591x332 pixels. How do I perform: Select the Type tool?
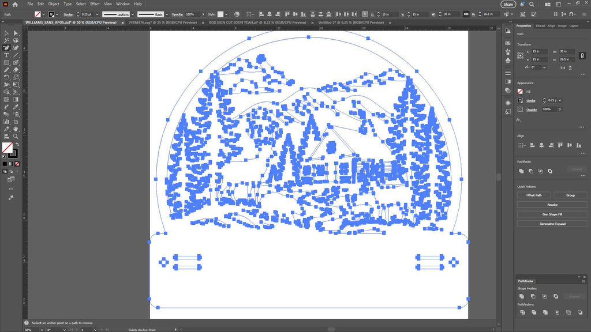click(x=6, y=55)
